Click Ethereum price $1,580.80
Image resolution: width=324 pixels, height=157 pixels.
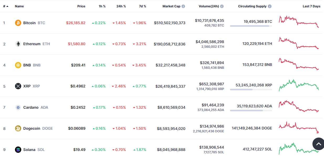pyautogui.click(x=76, y=44)
